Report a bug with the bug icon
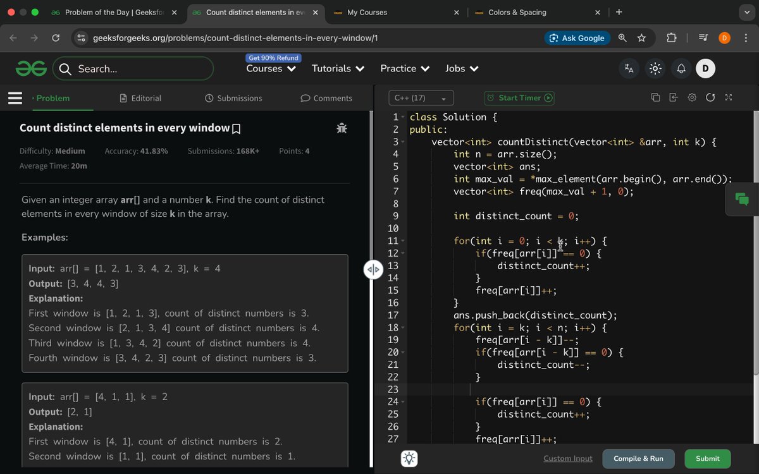The height and width of the screenshot is (474, 759). click(342, 128)
